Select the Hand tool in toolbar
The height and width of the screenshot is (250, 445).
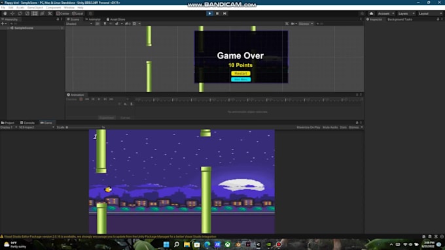tap(5, 14)
